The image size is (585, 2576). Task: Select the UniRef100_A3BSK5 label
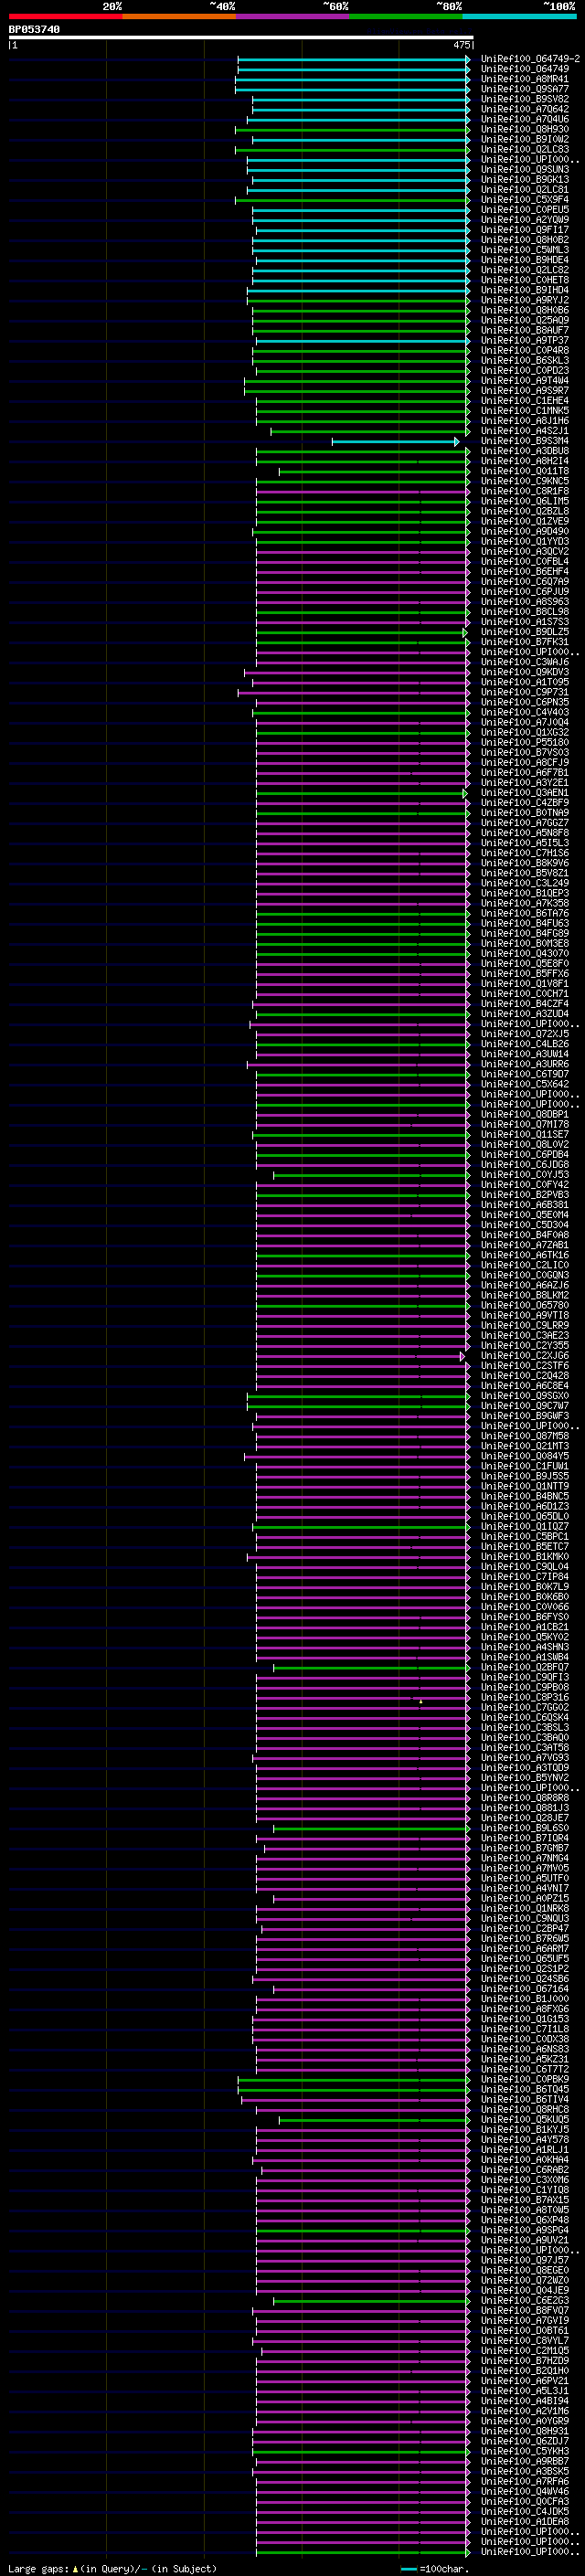(x=525, y=2471)
